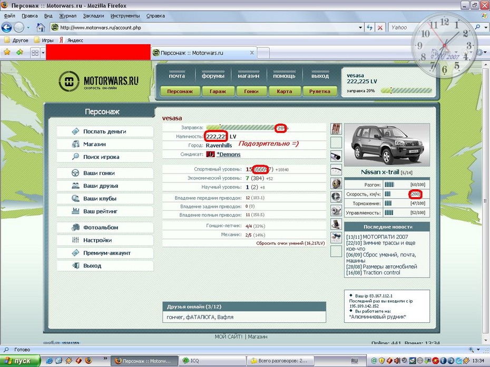Close the Персонаж browser tab
Image resolution: width=490 pixels, height=367 pixels.
tap(252, 53)
